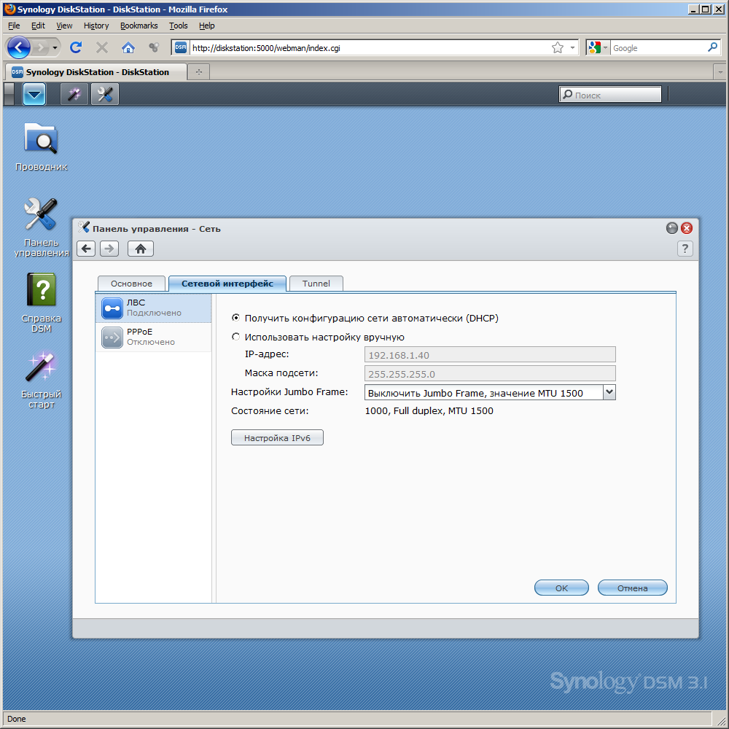729x729 pixels.
Task: Select the Synology DiskStation browser tab
Action: coord(95,72)
